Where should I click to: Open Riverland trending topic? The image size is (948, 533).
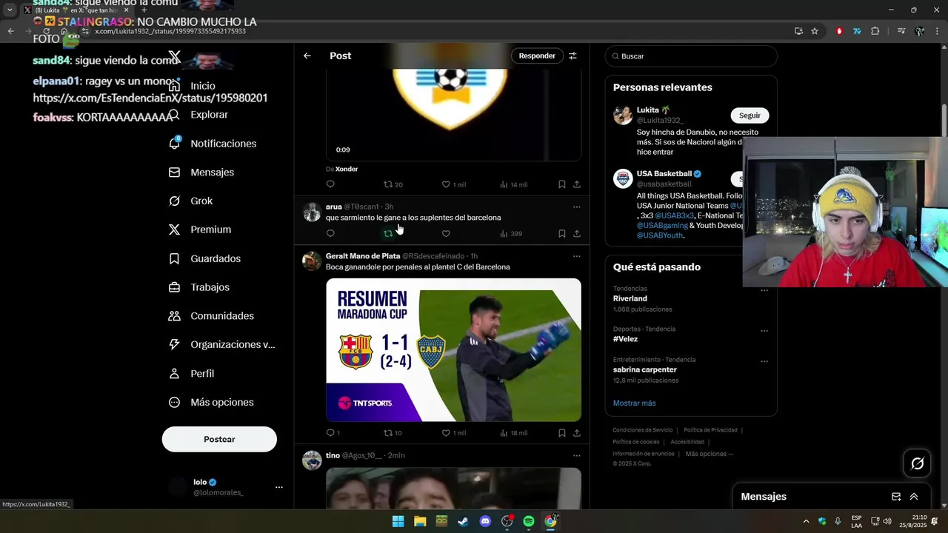pos(630,298)
